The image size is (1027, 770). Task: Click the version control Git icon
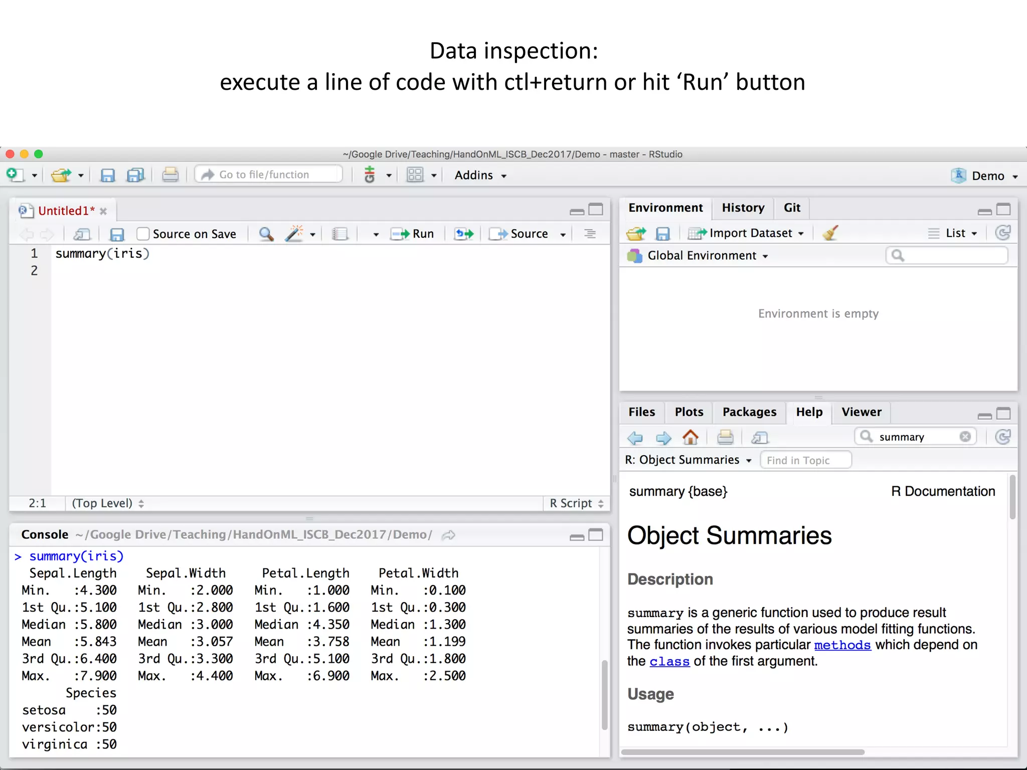[x=370, y=175]
